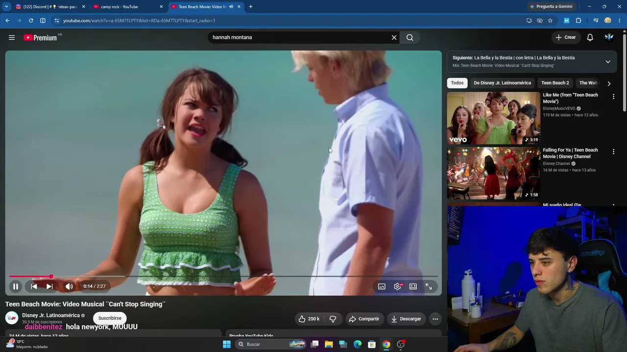Viewport: 627px width, 352px height.
Task: Select the 'Todos' filter chip
Action: [457, 83]
